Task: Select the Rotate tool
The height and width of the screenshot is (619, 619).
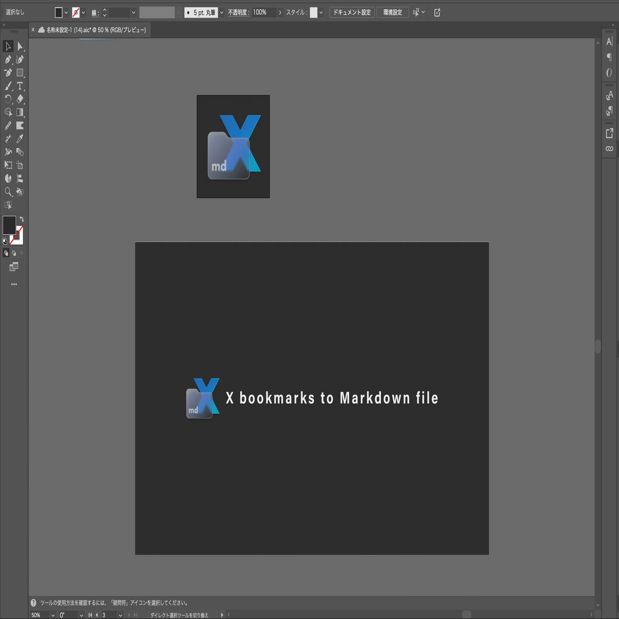Action: coord(8,99)
